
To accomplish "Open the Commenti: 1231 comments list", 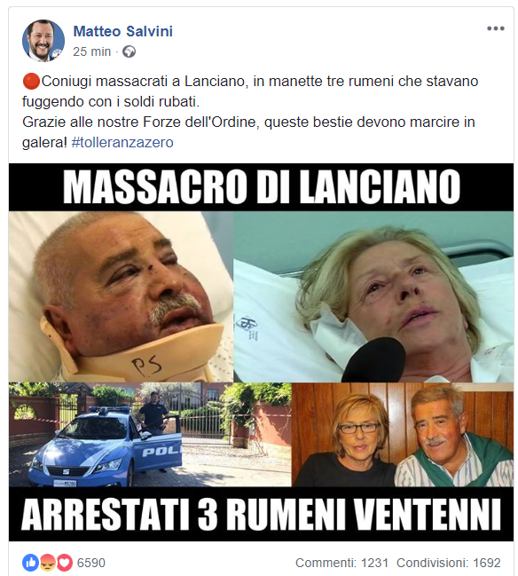I will (341, 563).
